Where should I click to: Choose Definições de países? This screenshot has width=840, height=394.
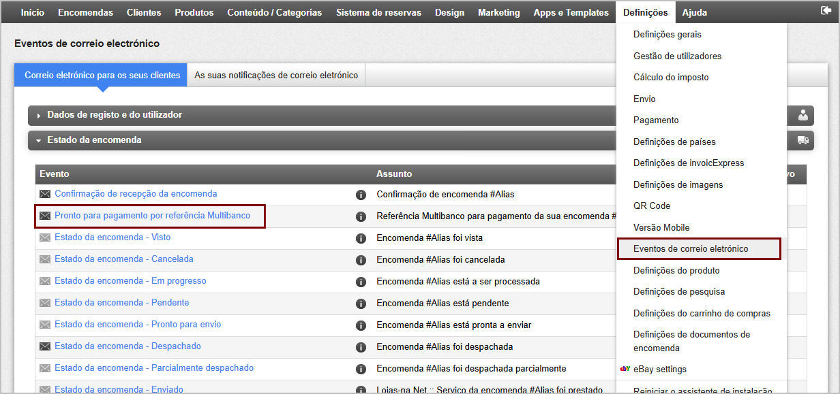pyautogui.click(x=674, y=142)
